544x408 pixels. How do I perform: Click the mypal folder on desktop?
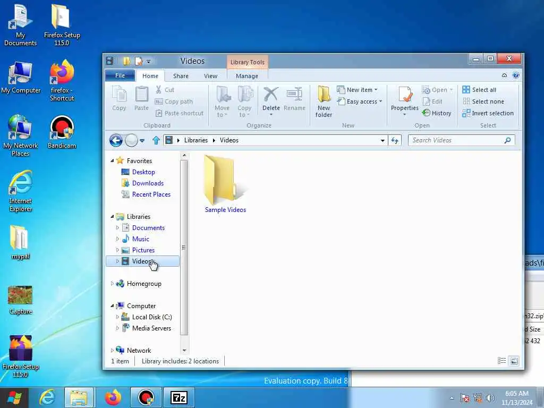(20, 242)
